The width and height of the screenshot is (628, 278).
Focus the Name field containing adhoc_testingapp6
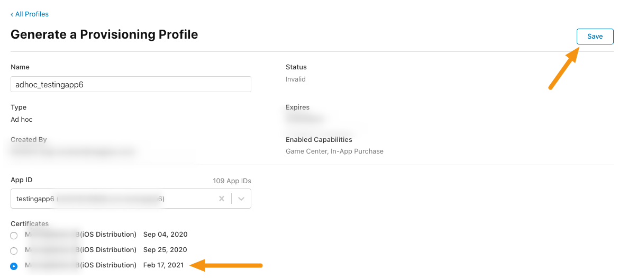click(x=131, y=85)
